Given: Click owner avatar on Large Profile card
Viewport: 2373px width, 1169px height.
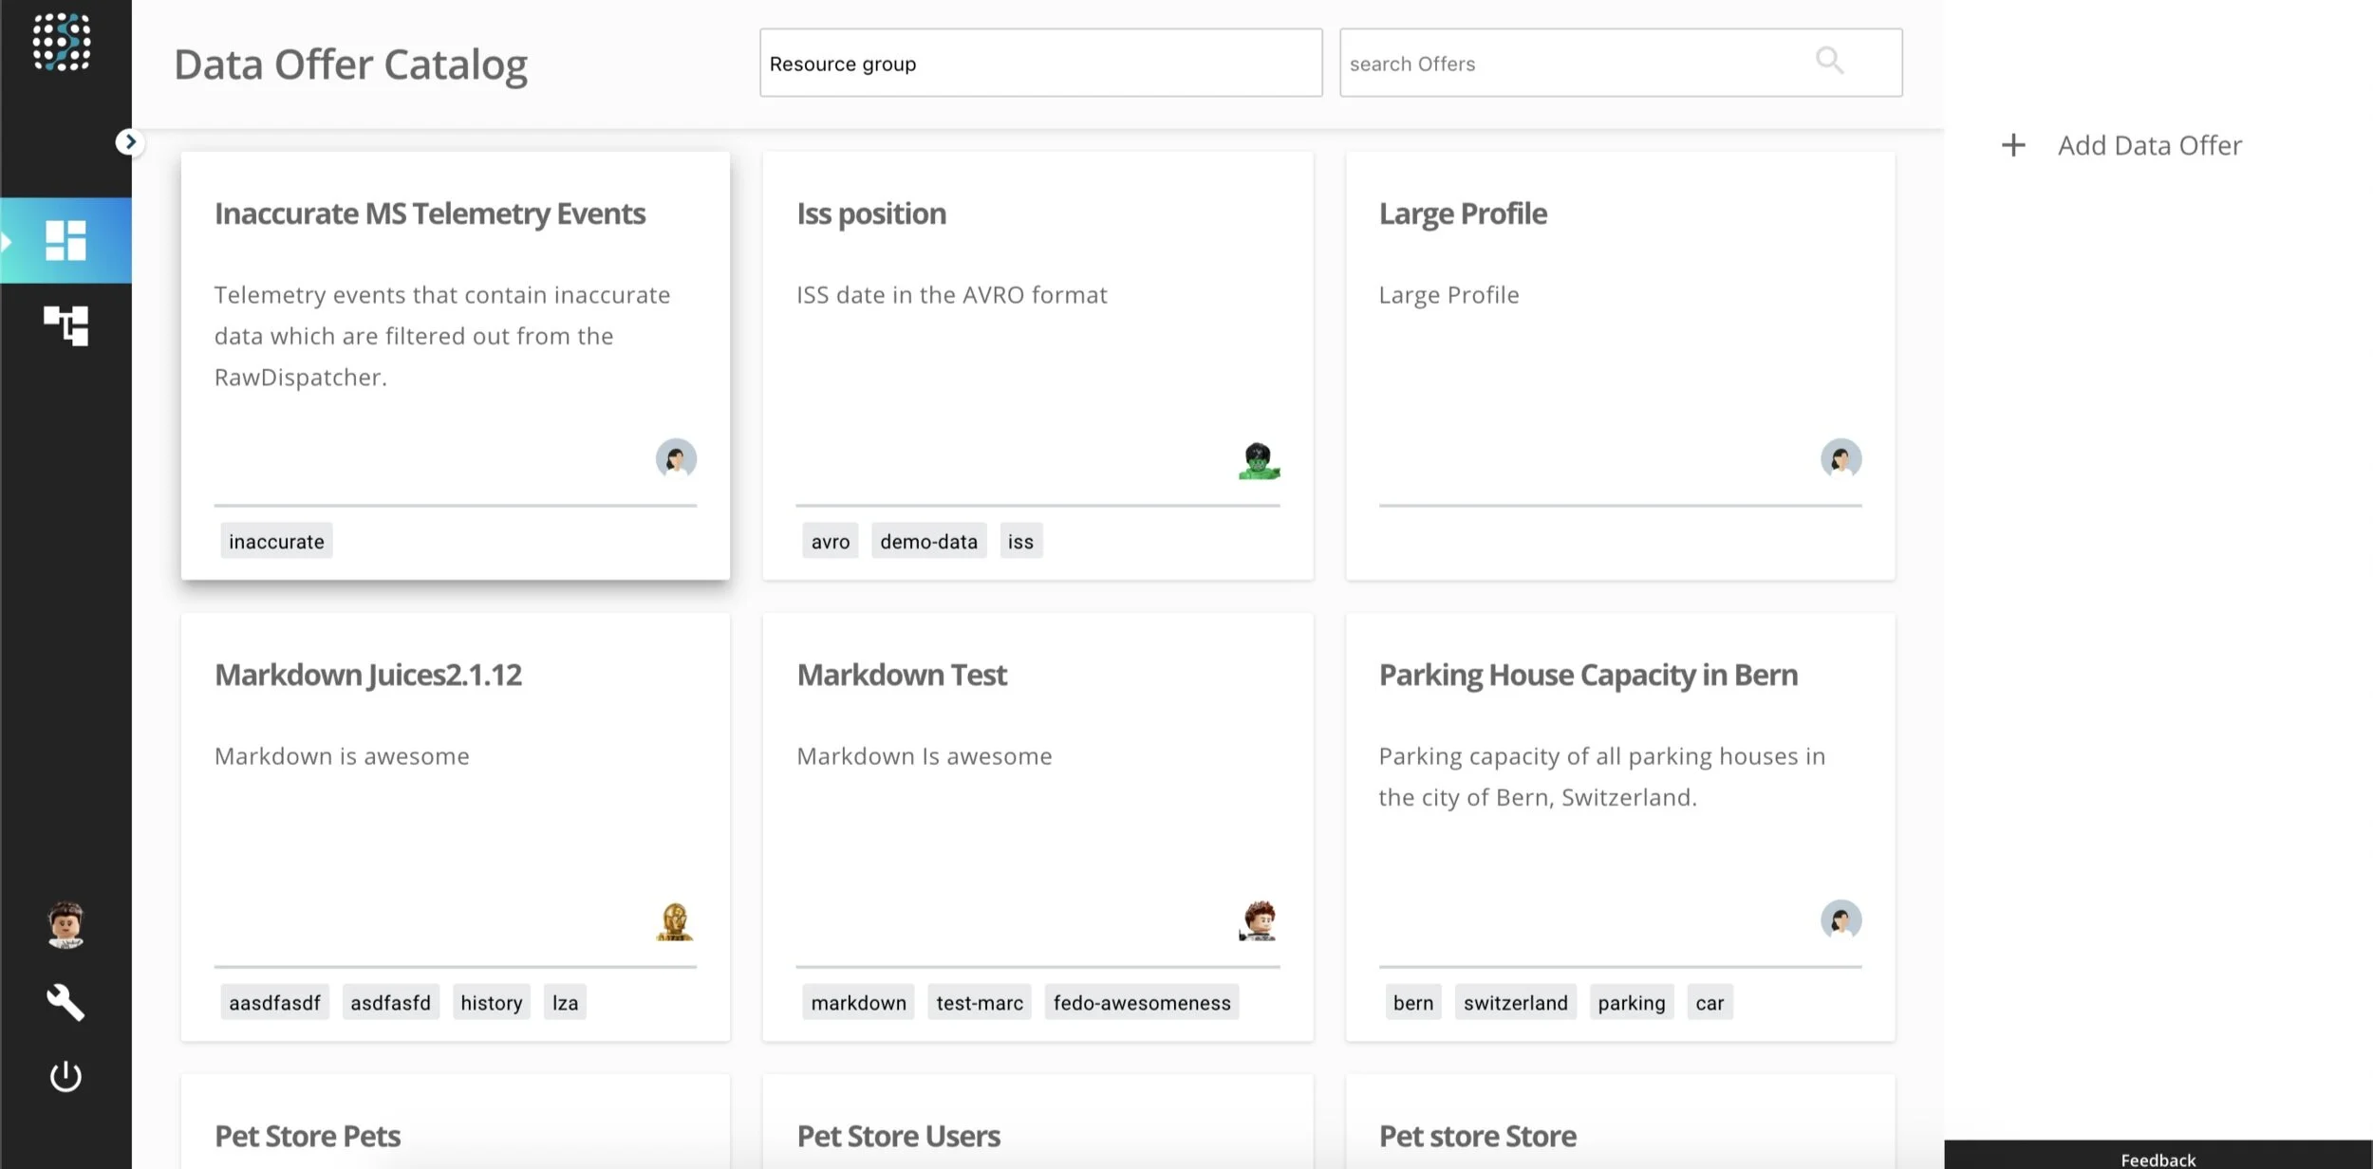Looking at the screenshot, I should pos(1841,459).
